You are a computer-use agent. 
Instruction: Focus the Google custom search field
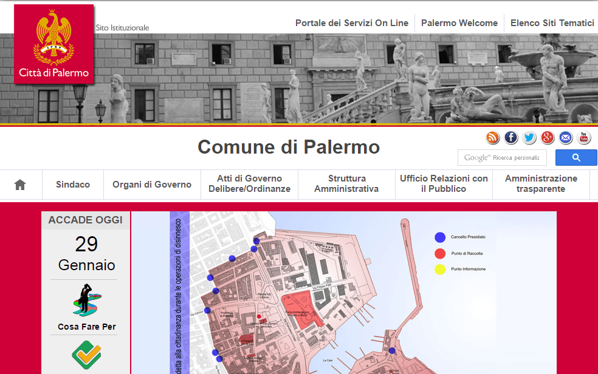(x=501, y=158)
